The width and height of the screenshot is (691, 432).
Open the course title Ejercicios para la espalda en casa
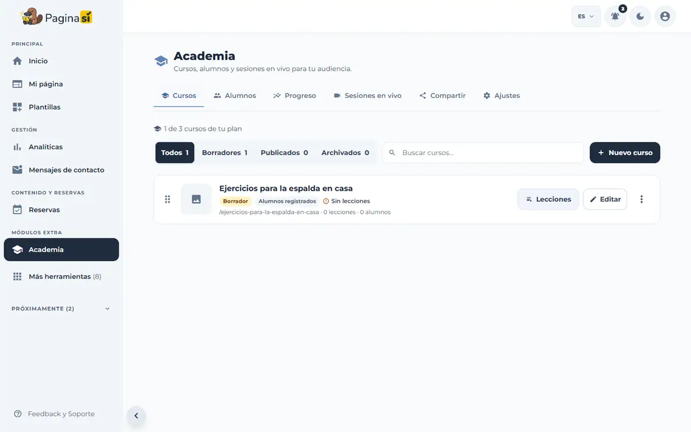coord(286,188)
